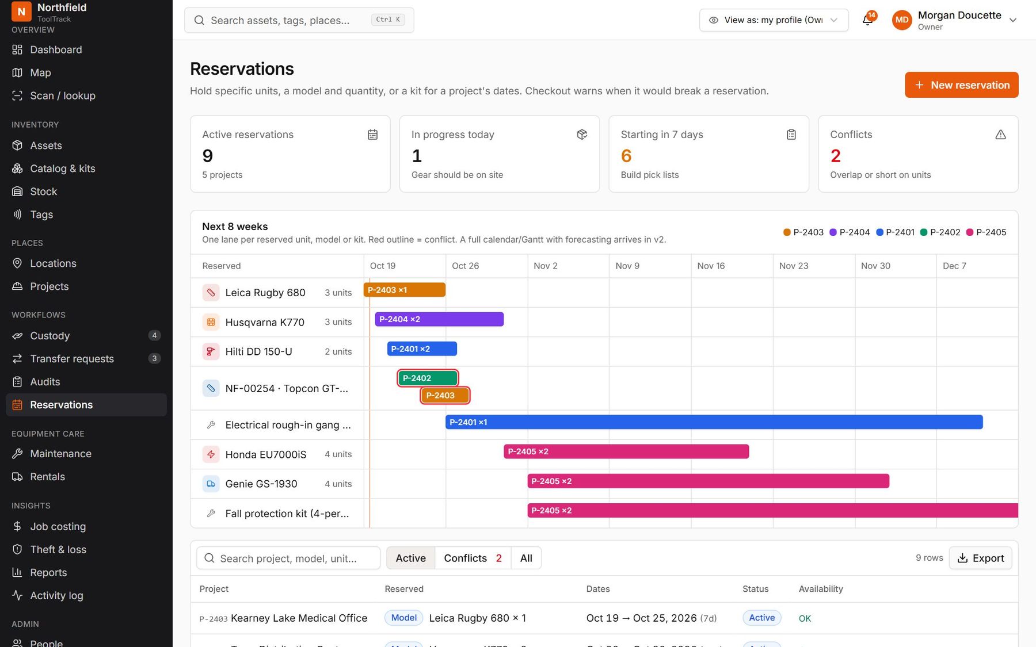Click the Honda EU7000iS lane icon
Image resolution: width=1036 pixels, height=647 pixels.
211,454
